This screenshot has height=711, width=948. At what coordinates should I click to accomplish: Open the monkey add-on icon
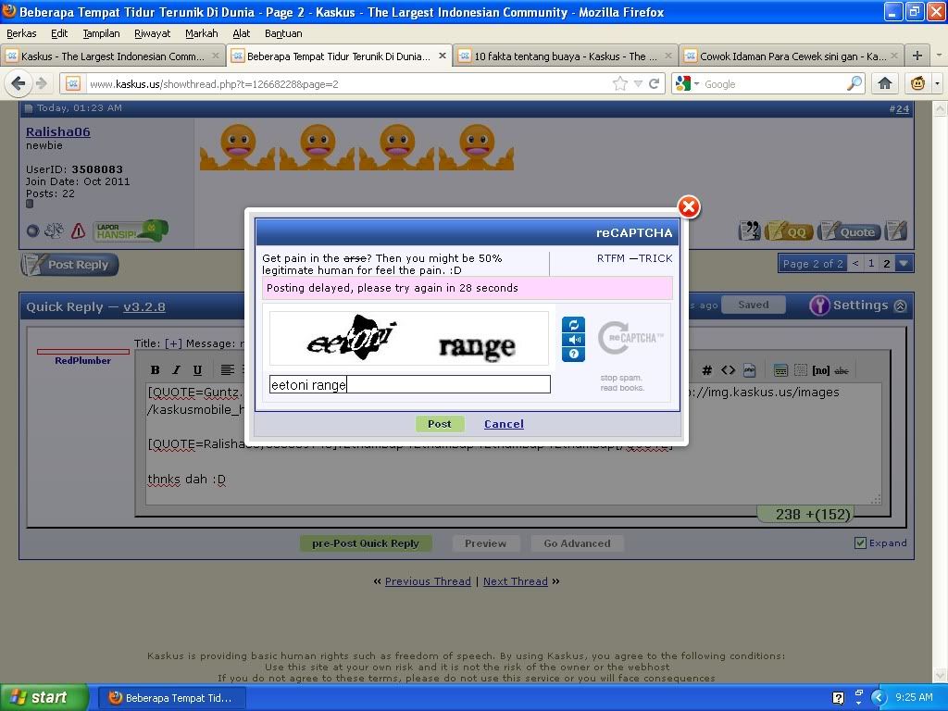coord(917,83)
